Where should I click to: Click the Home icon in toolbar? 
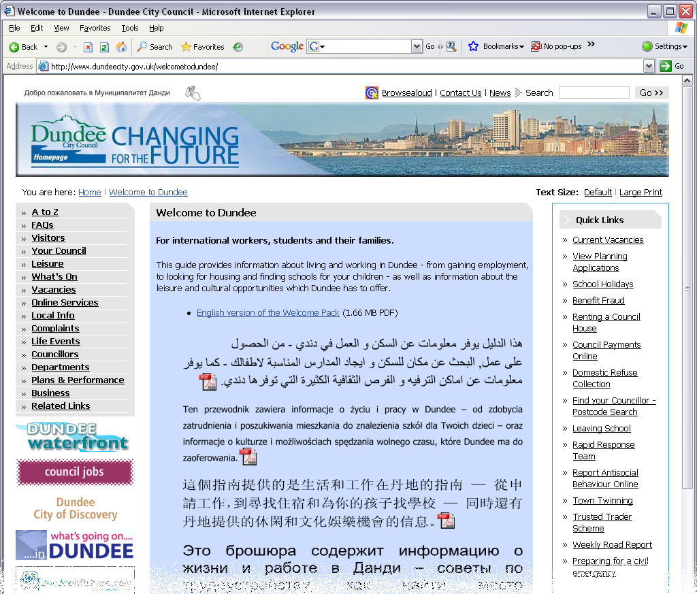[121, 47]
